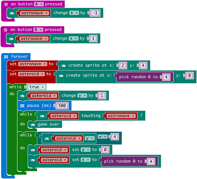
Task: Click the grid icon on the forever block
Action: (6, 56)
